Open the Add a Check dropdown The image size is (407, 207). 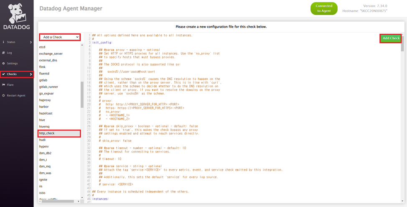click(60, 37)
